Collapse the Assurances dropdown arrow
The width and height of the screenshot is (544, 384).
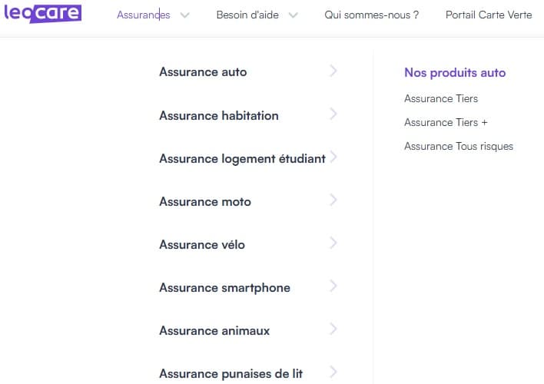click(x=184, y=15)
